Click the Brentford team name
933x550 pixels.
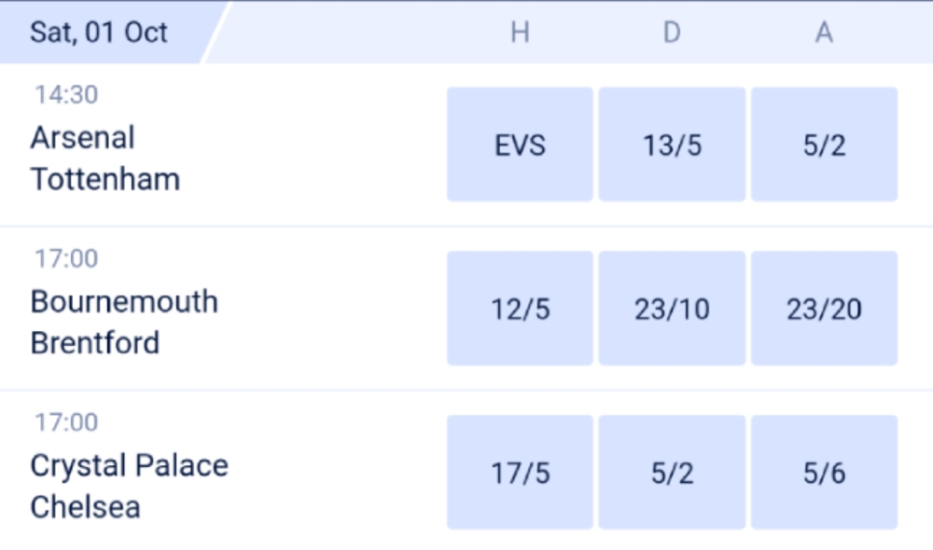[95, 343]
